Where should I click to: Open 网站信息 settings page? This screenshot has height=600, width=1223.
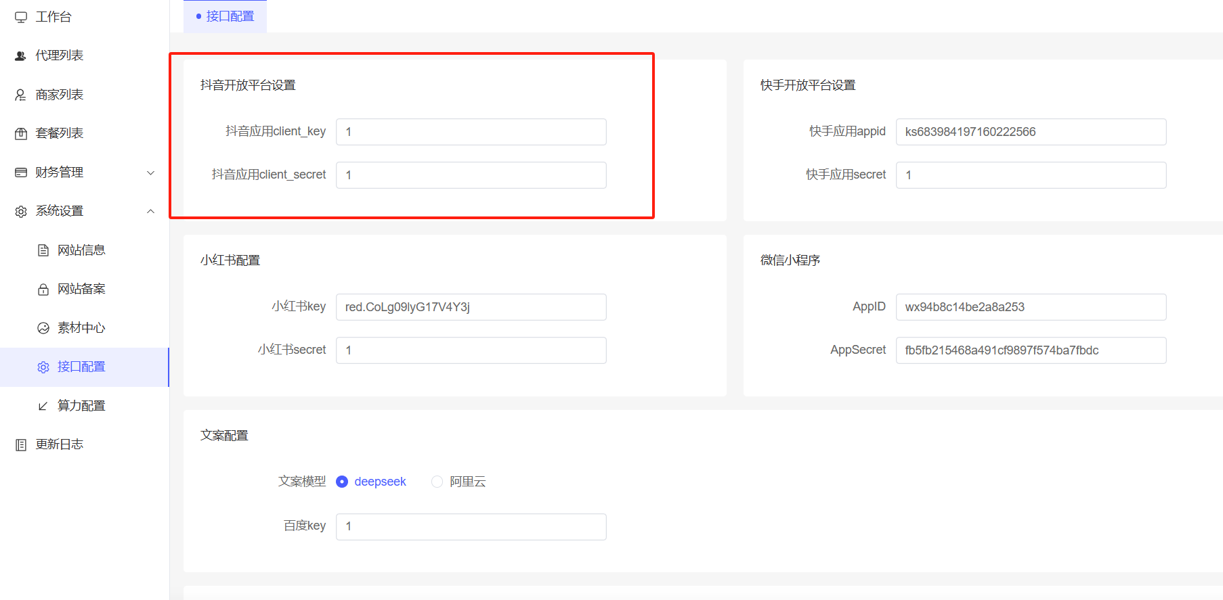(81, 250)
